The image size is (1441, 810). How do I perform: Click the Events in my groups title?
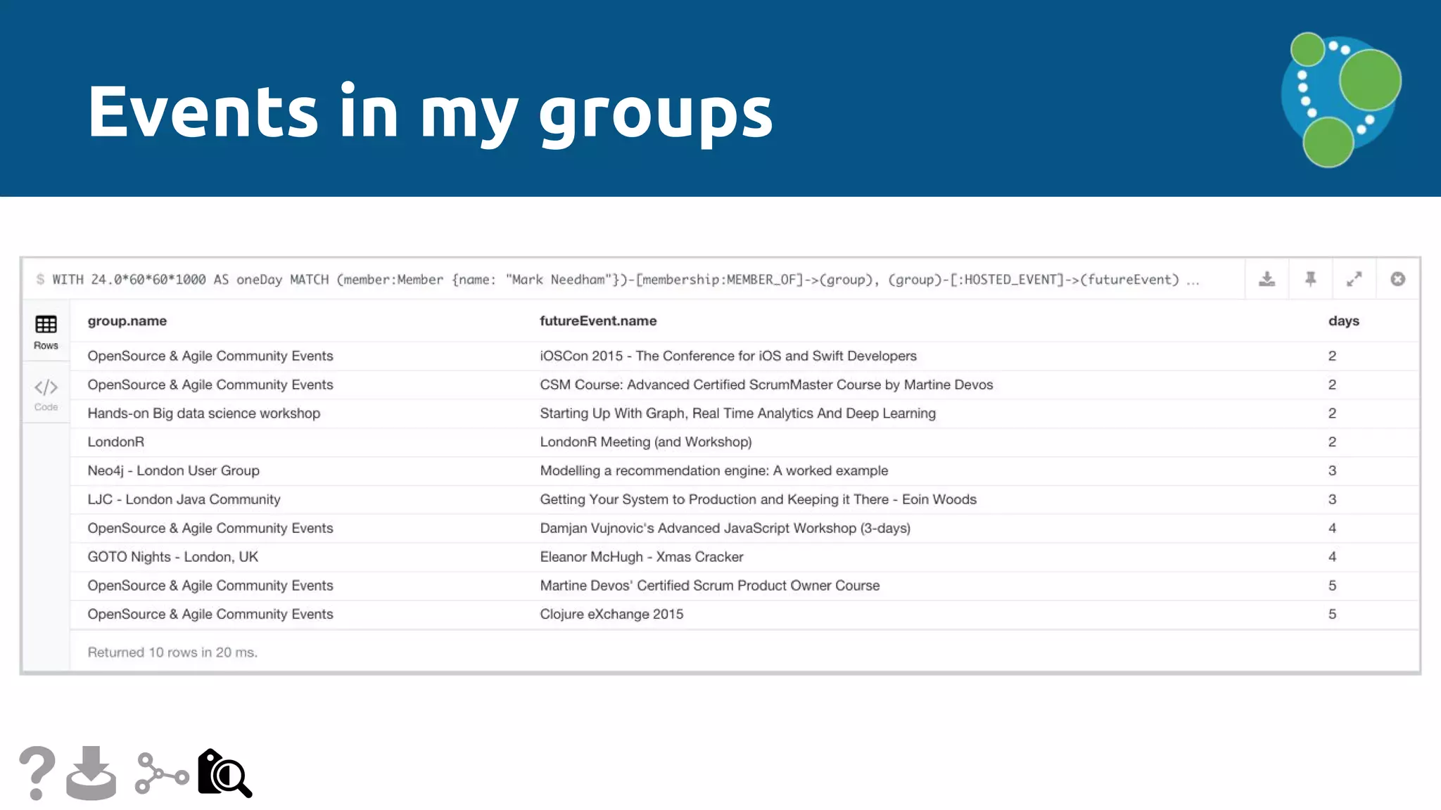click(430, 111)
